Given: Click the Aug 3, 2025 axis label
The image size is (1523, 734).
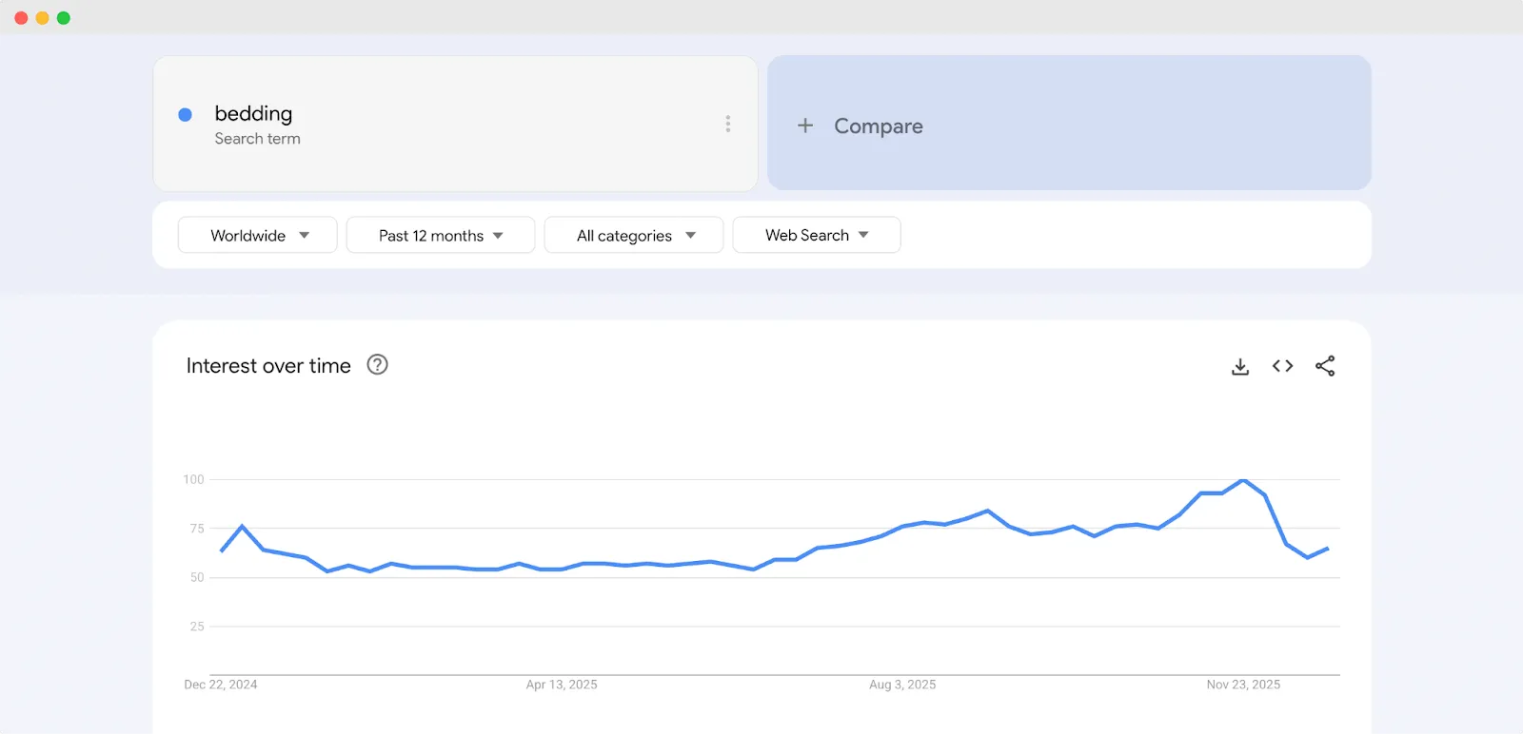Looking at the screenshot, I should coord(902,685).
